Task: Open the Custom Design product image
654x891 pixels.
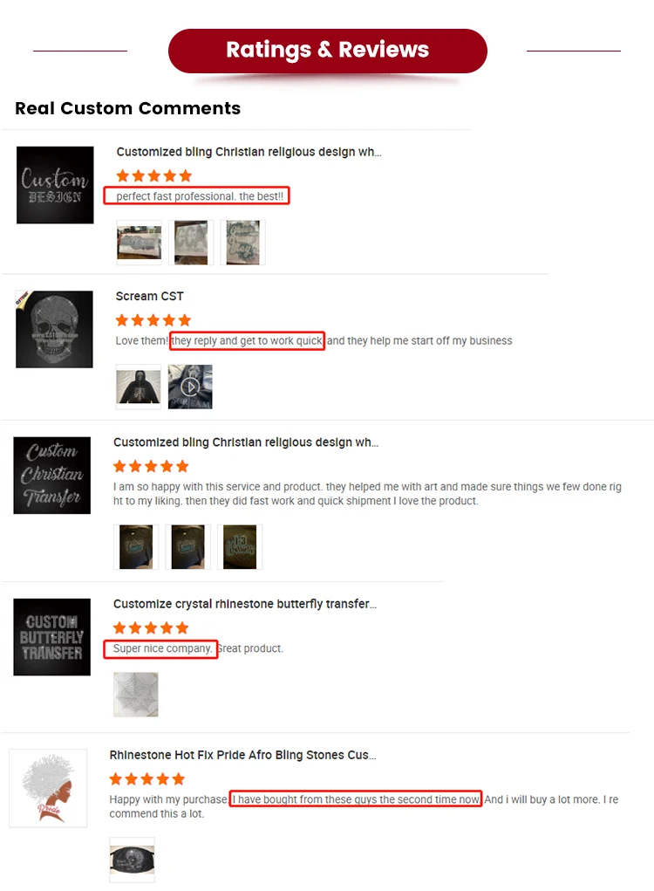Action: click(x=55, y=185)
